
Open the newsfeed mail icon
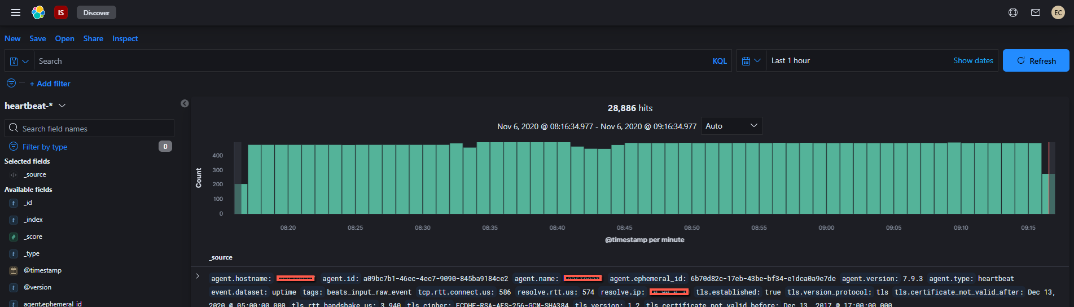1036,12
